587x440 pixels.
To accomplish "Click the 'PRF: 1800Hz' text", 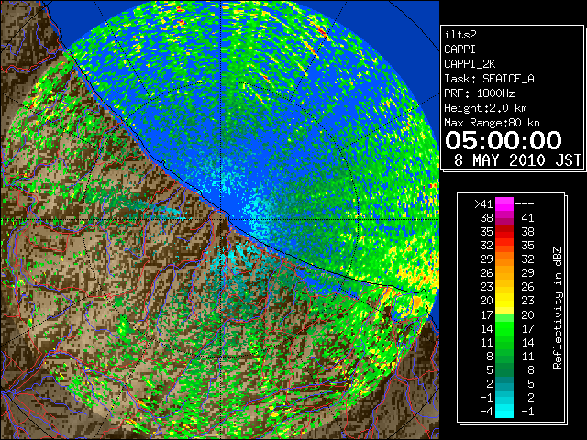I will click(479, 93).
